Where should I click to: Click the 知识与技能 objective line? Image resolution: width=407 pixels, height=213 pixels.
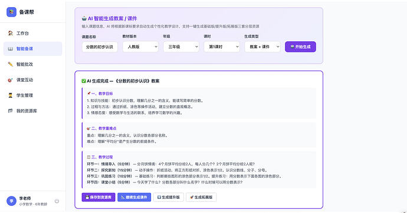[146, 101]
